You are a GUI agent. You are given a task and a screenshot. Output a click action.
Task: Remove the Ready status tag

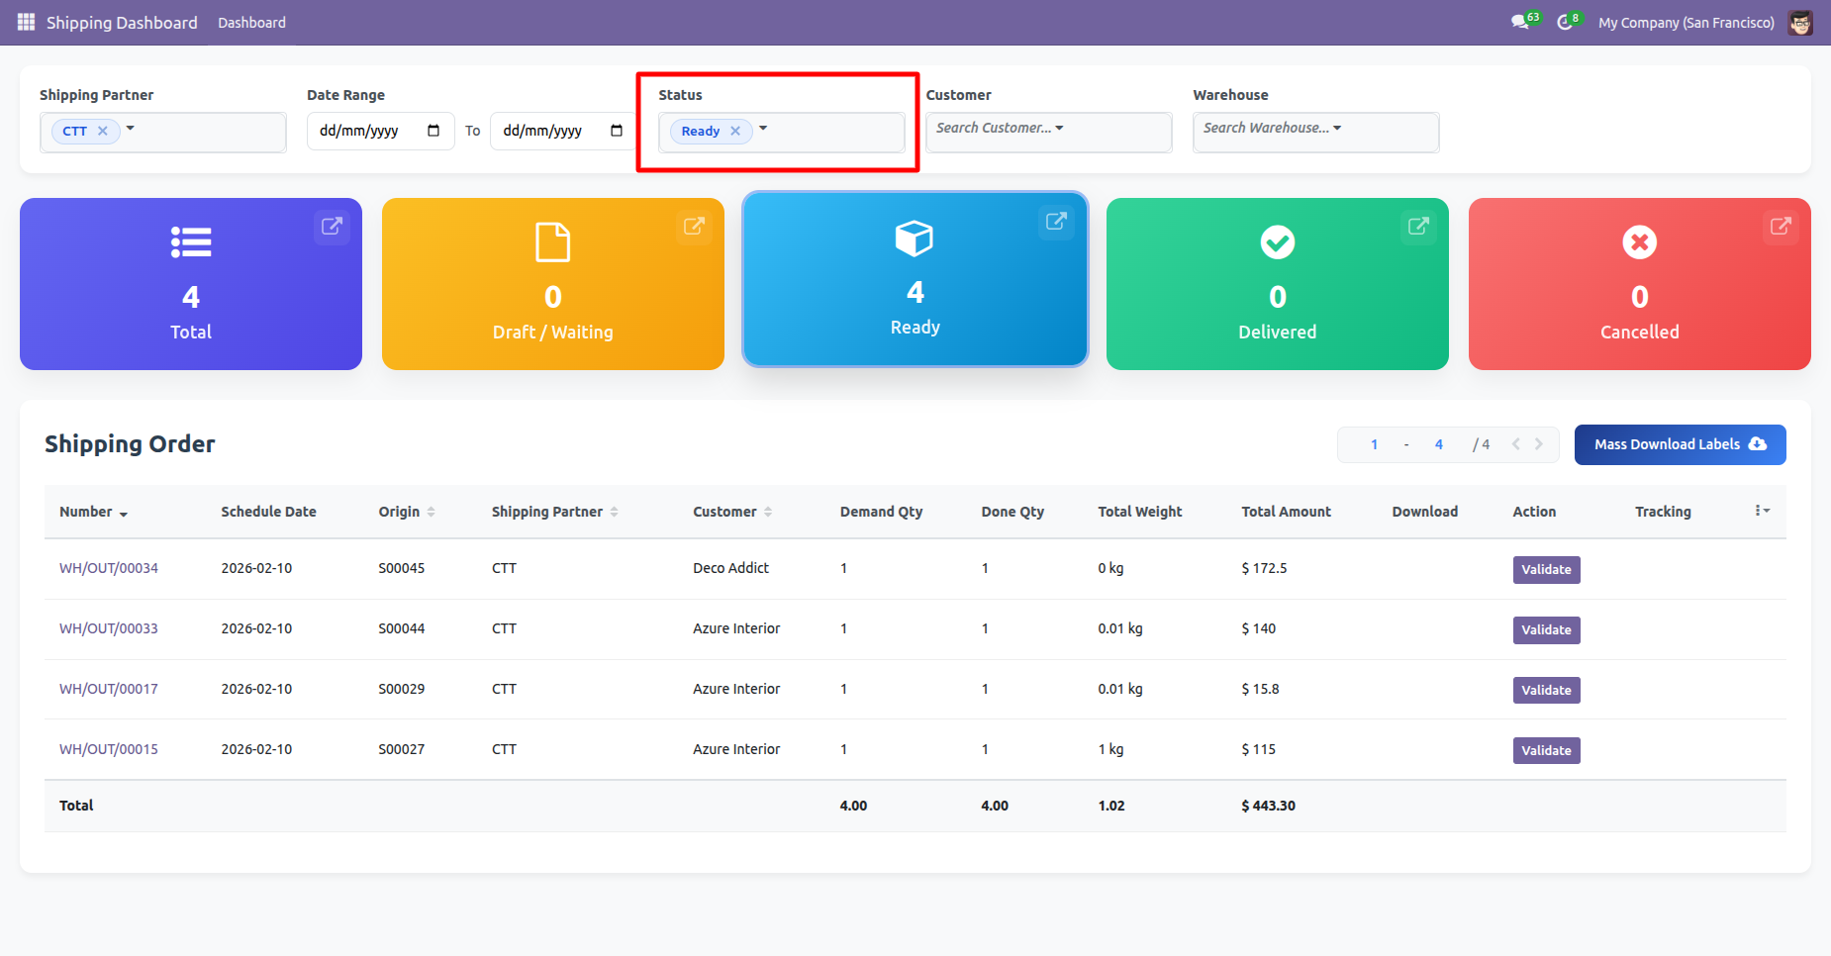click(735, 131)
